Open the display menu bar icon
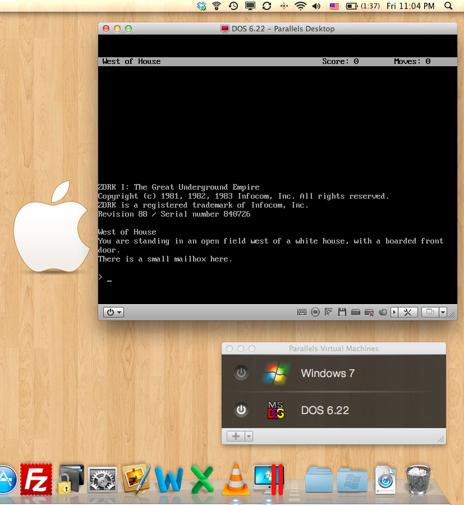 pyautogui.click(x=250, y=6)
